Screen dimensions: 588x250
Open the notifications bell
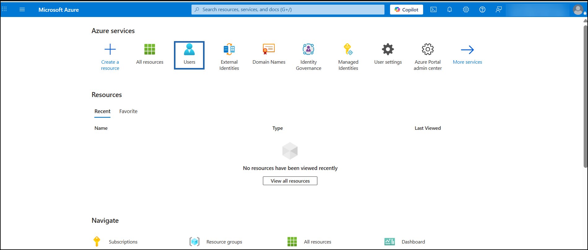click(450, 10)
